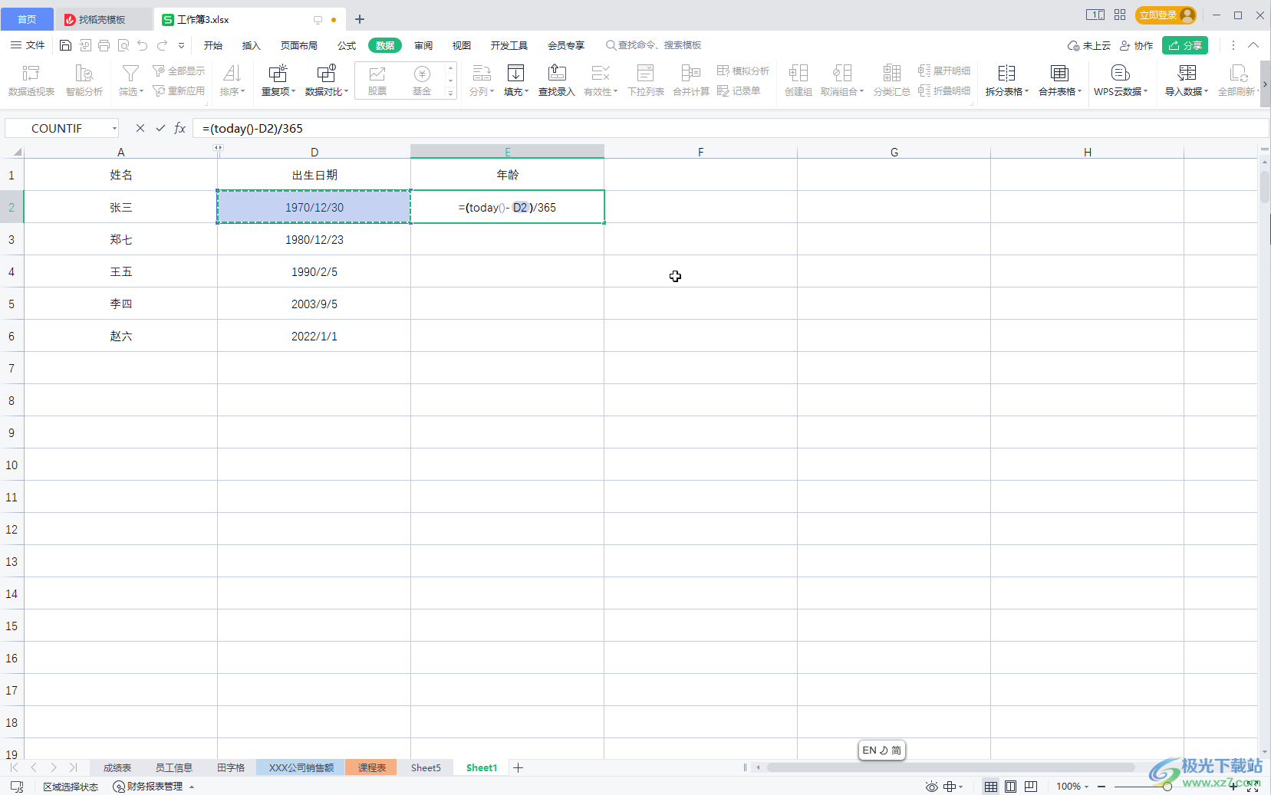The image size is (1271, 795).
Task: Click Show All (全部显示) button
Action: (x=179, y=71)
